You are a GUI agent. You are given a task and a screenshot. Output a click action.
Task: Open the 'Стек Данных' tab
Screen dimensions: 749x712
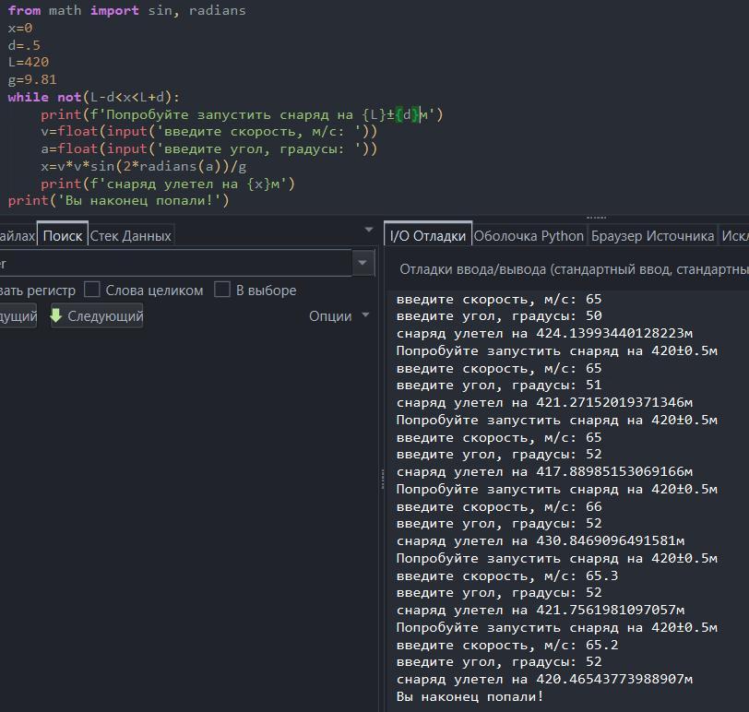[x=130, y=236]
